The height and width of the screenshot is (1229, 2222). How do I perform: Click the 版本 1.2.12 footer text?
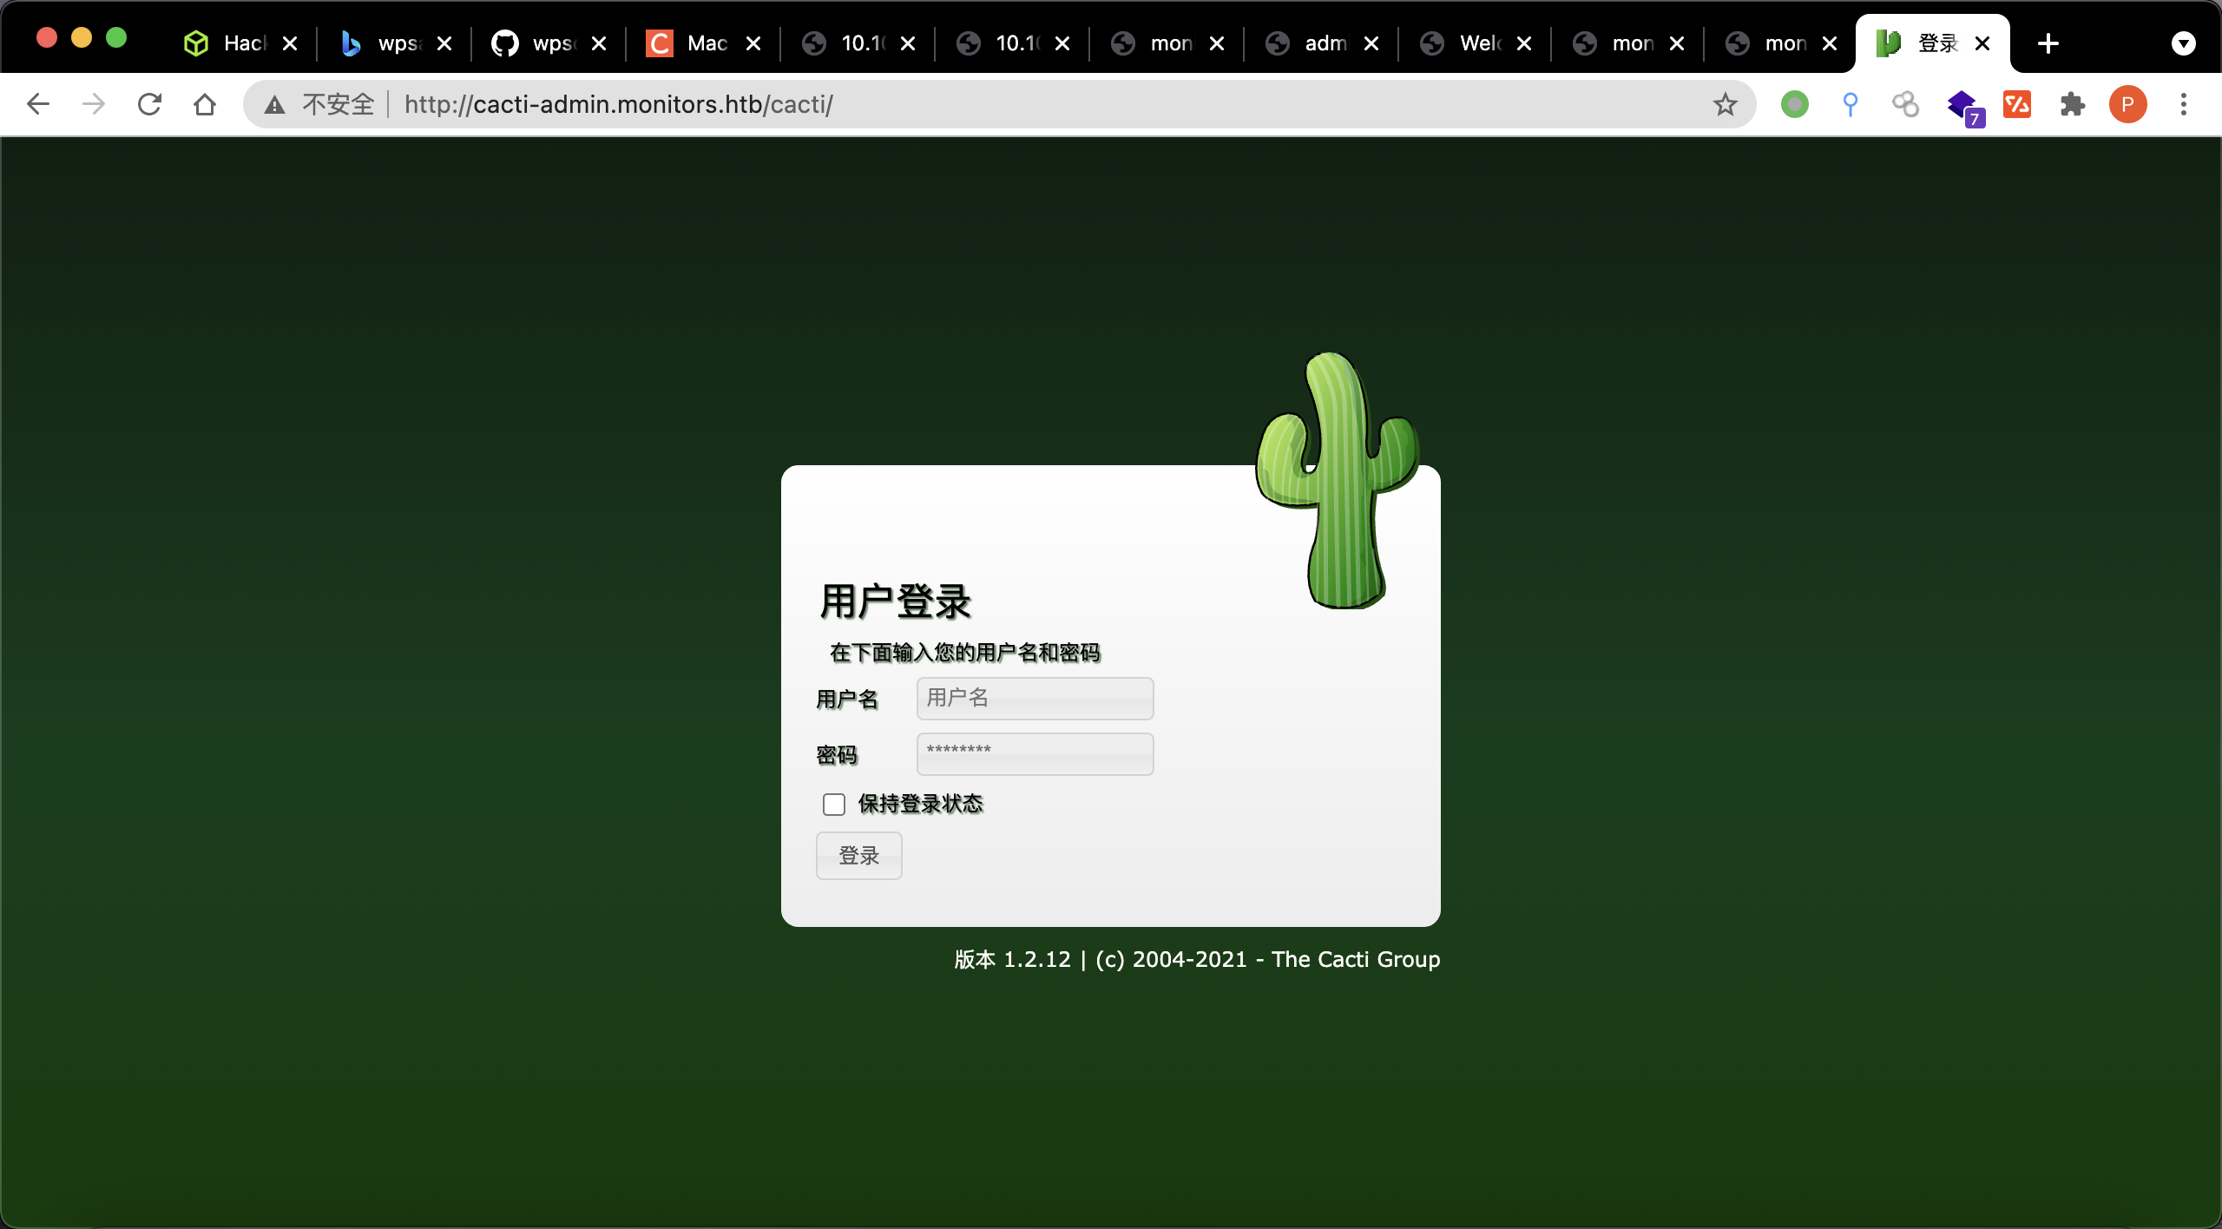pyautogui.click(x=1013, y=959)
